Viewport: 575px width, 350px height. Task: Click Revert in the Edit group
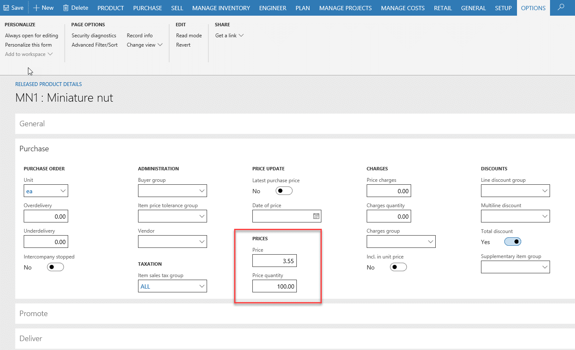click(183, 45)
